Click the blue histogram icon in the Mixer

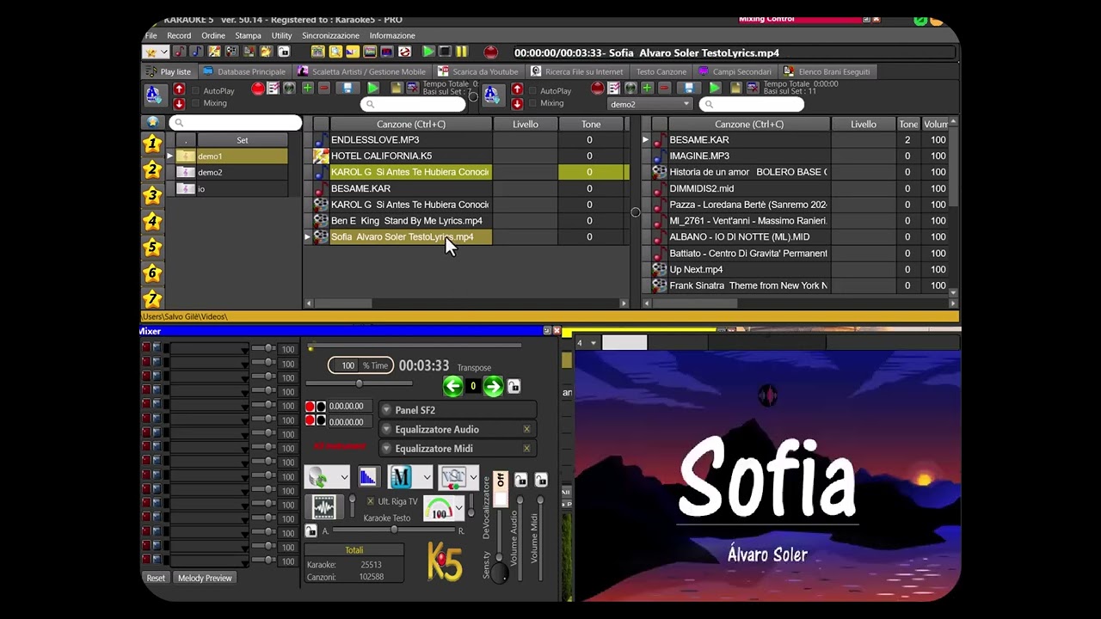368,476
